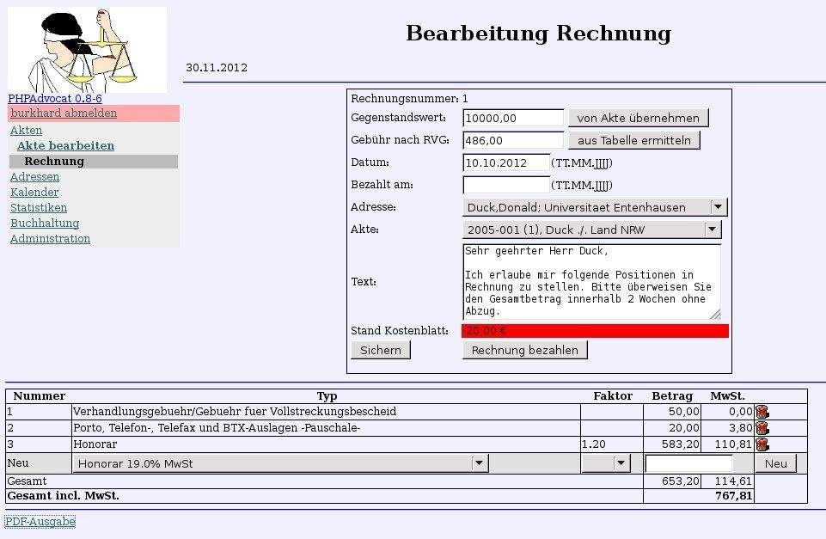Image resolution: width=826 pixels, height=539 pixels.
Task: Open the Administration section
Action: (49, 238)
